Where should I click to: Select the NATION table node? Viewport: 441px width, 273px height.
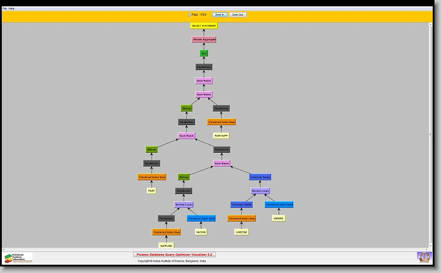point(201,232)
